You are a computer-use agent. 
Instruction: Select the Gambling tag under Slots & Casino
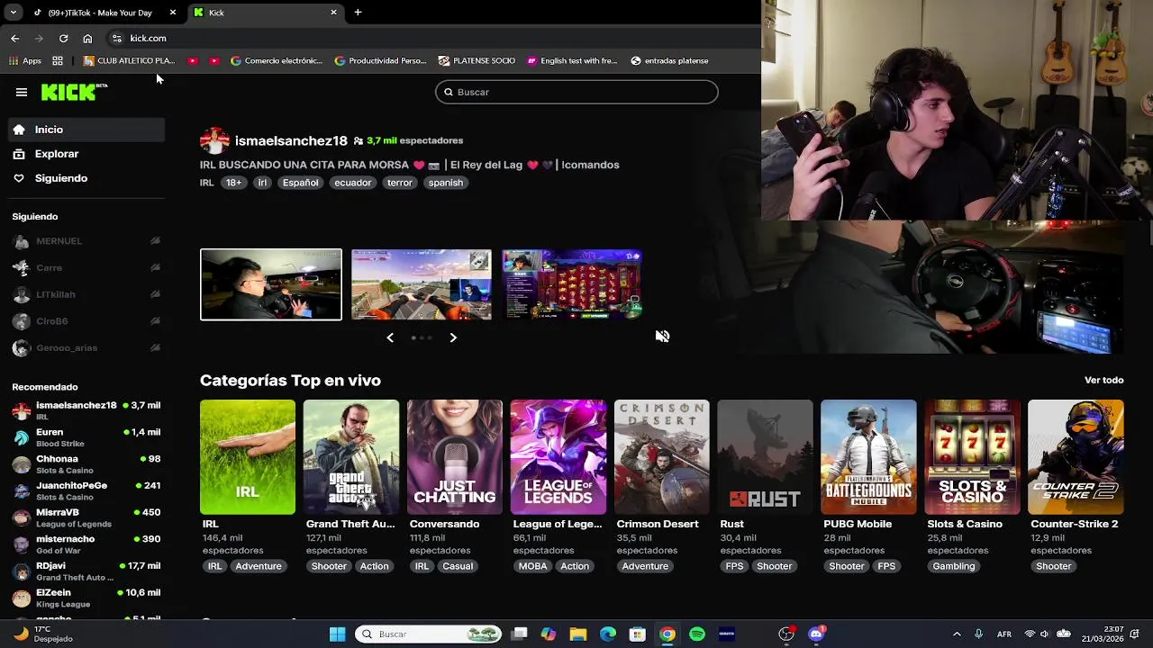coord(954,566)
